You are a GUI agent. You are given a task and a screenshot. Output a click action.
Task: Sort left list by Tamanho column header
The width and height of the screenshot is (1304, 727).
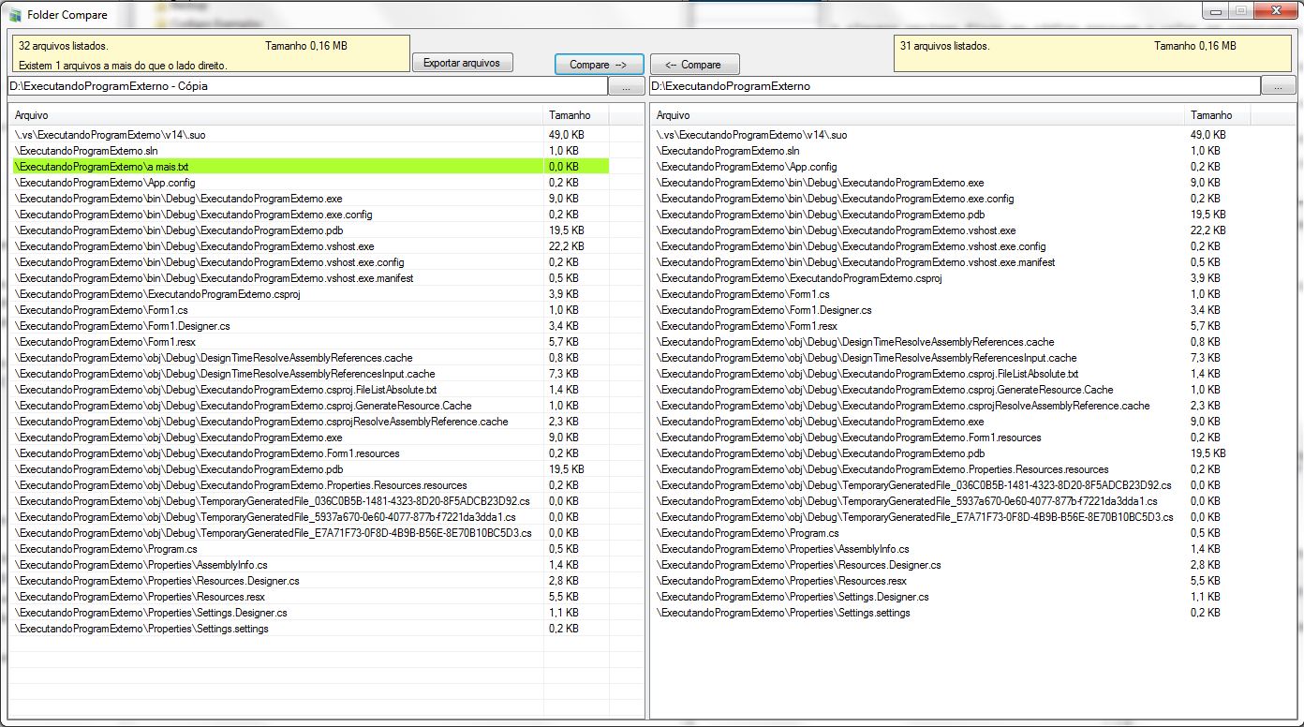point(574,115)
